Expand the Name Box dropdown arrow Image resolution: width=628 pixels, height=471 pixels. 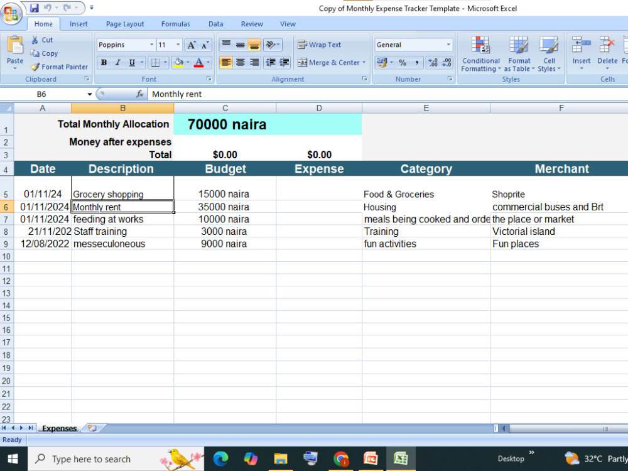(90, 94)
